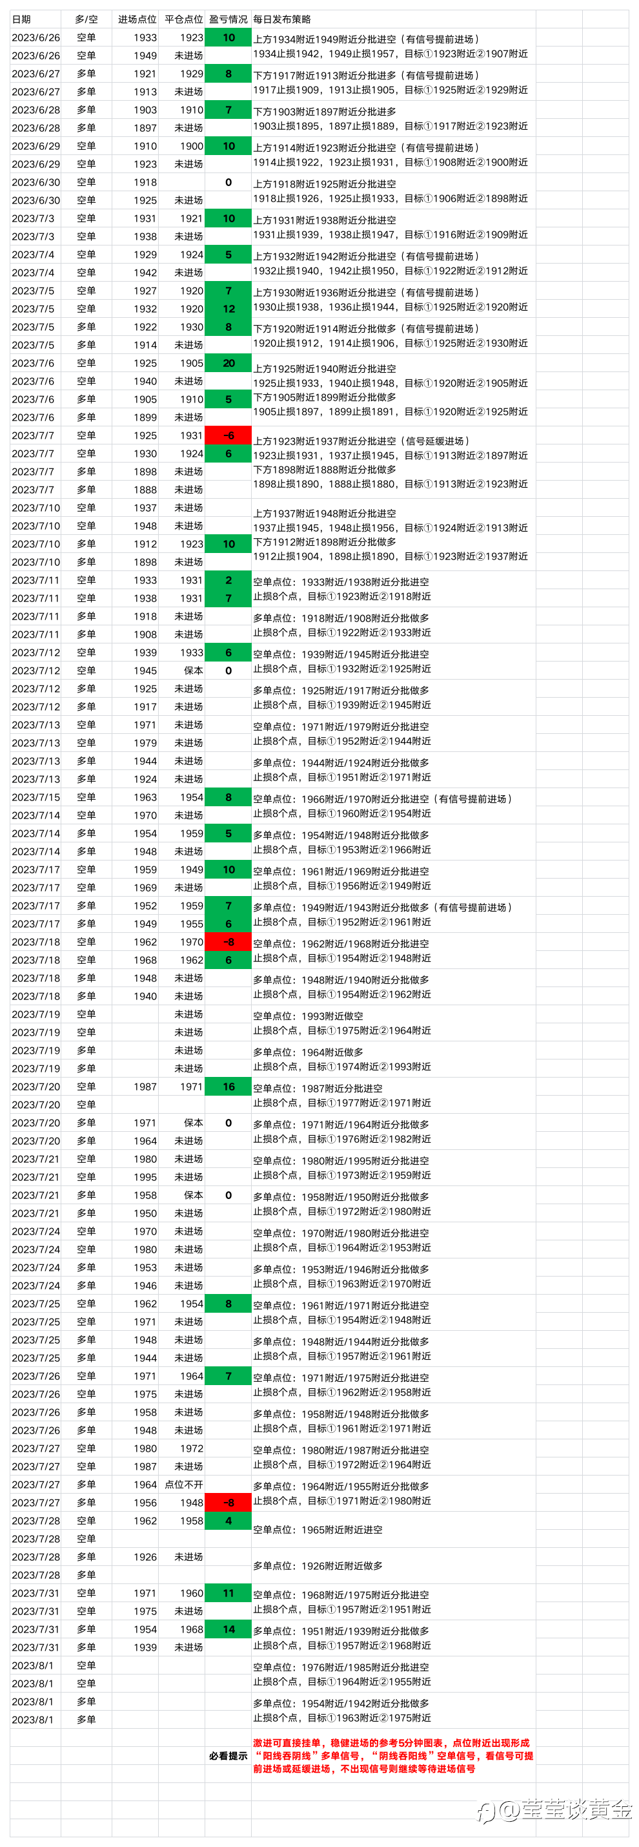
Task: Select the 必看提示 label cell
Action: coord(228,1756)
